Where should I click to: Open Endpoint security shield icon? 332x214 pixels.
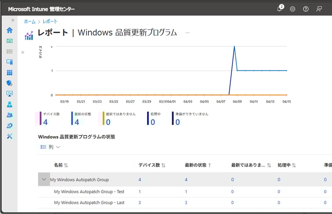coord(10,83)
